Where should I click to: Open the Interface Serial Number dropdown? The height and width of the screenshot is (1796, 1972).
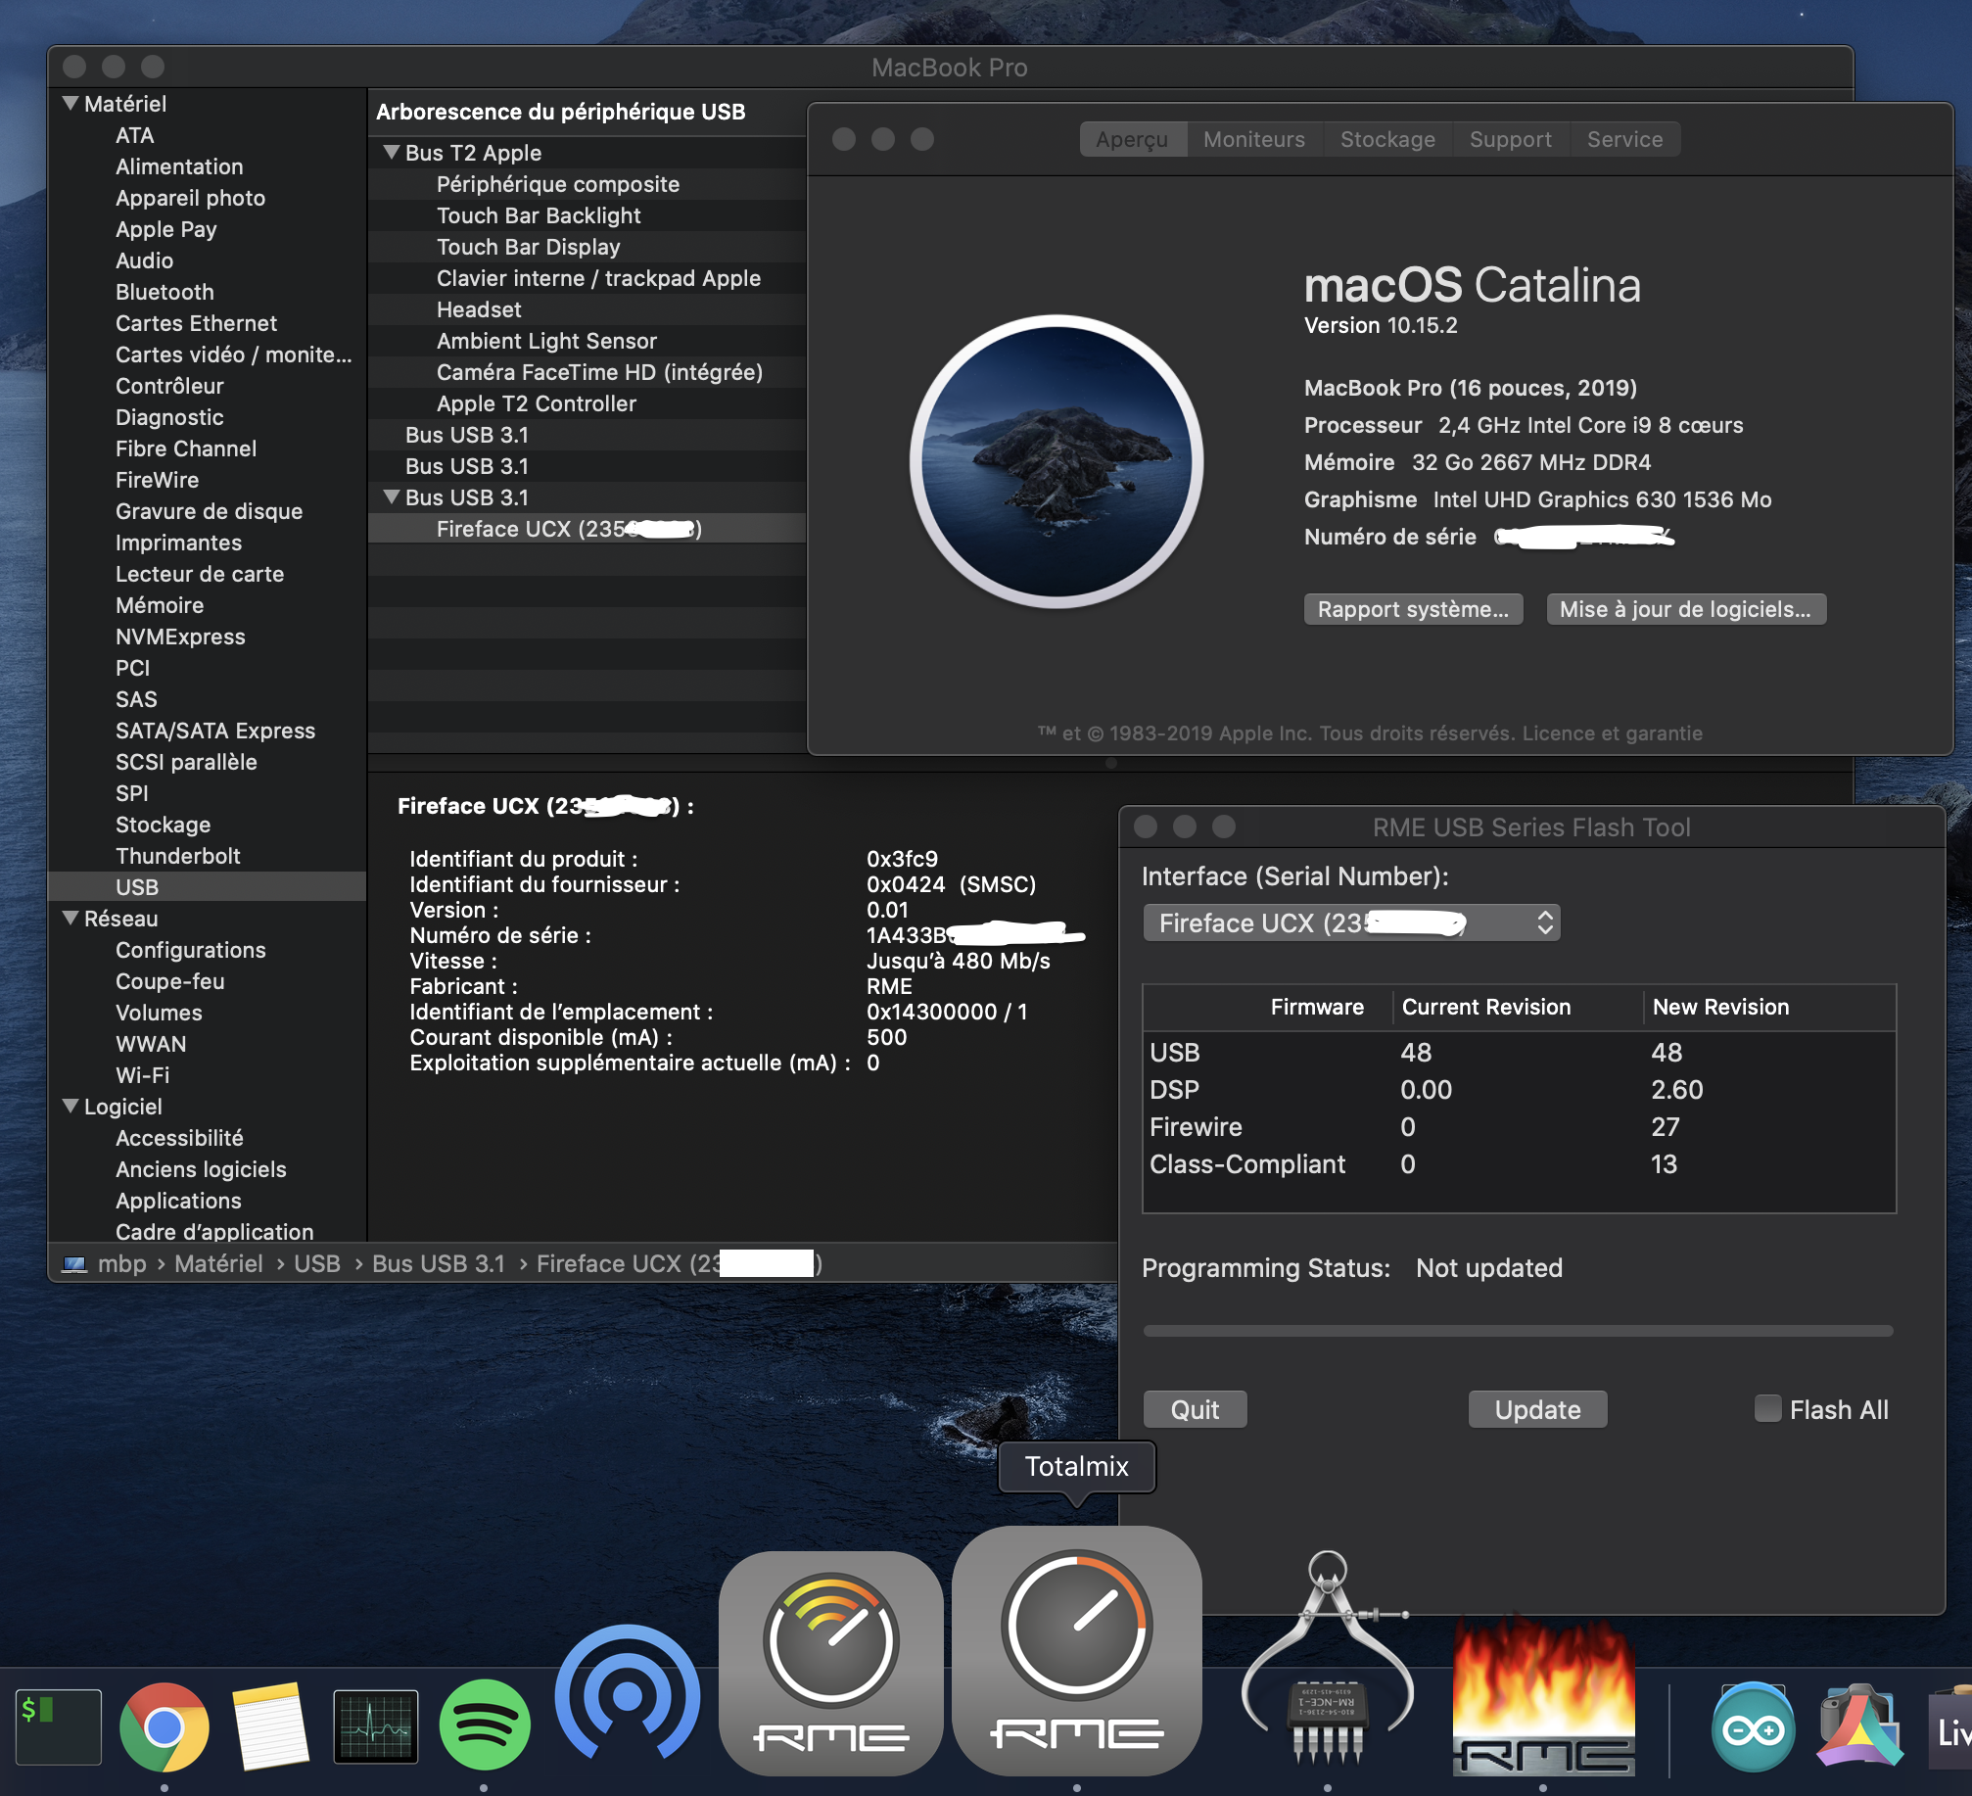pos(1351,922)
